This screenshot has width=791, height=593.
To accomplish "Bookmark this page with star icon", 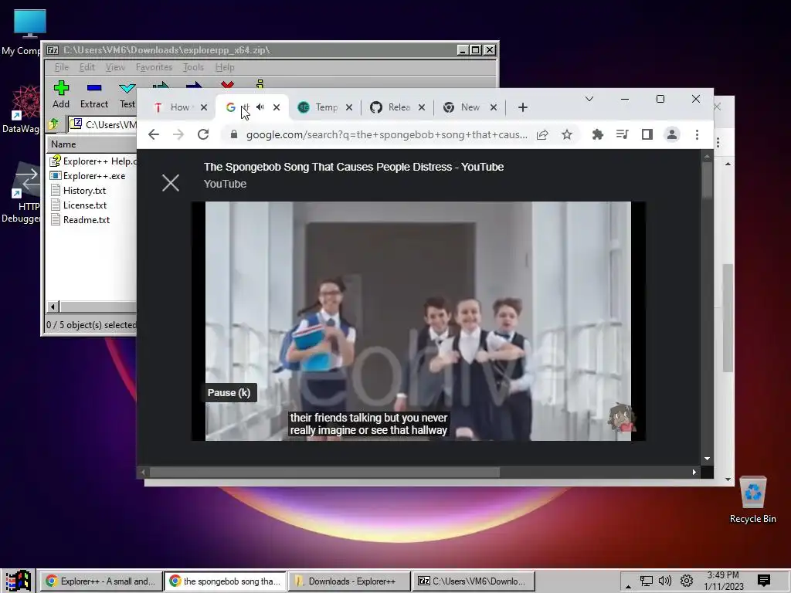I will 567,134.
